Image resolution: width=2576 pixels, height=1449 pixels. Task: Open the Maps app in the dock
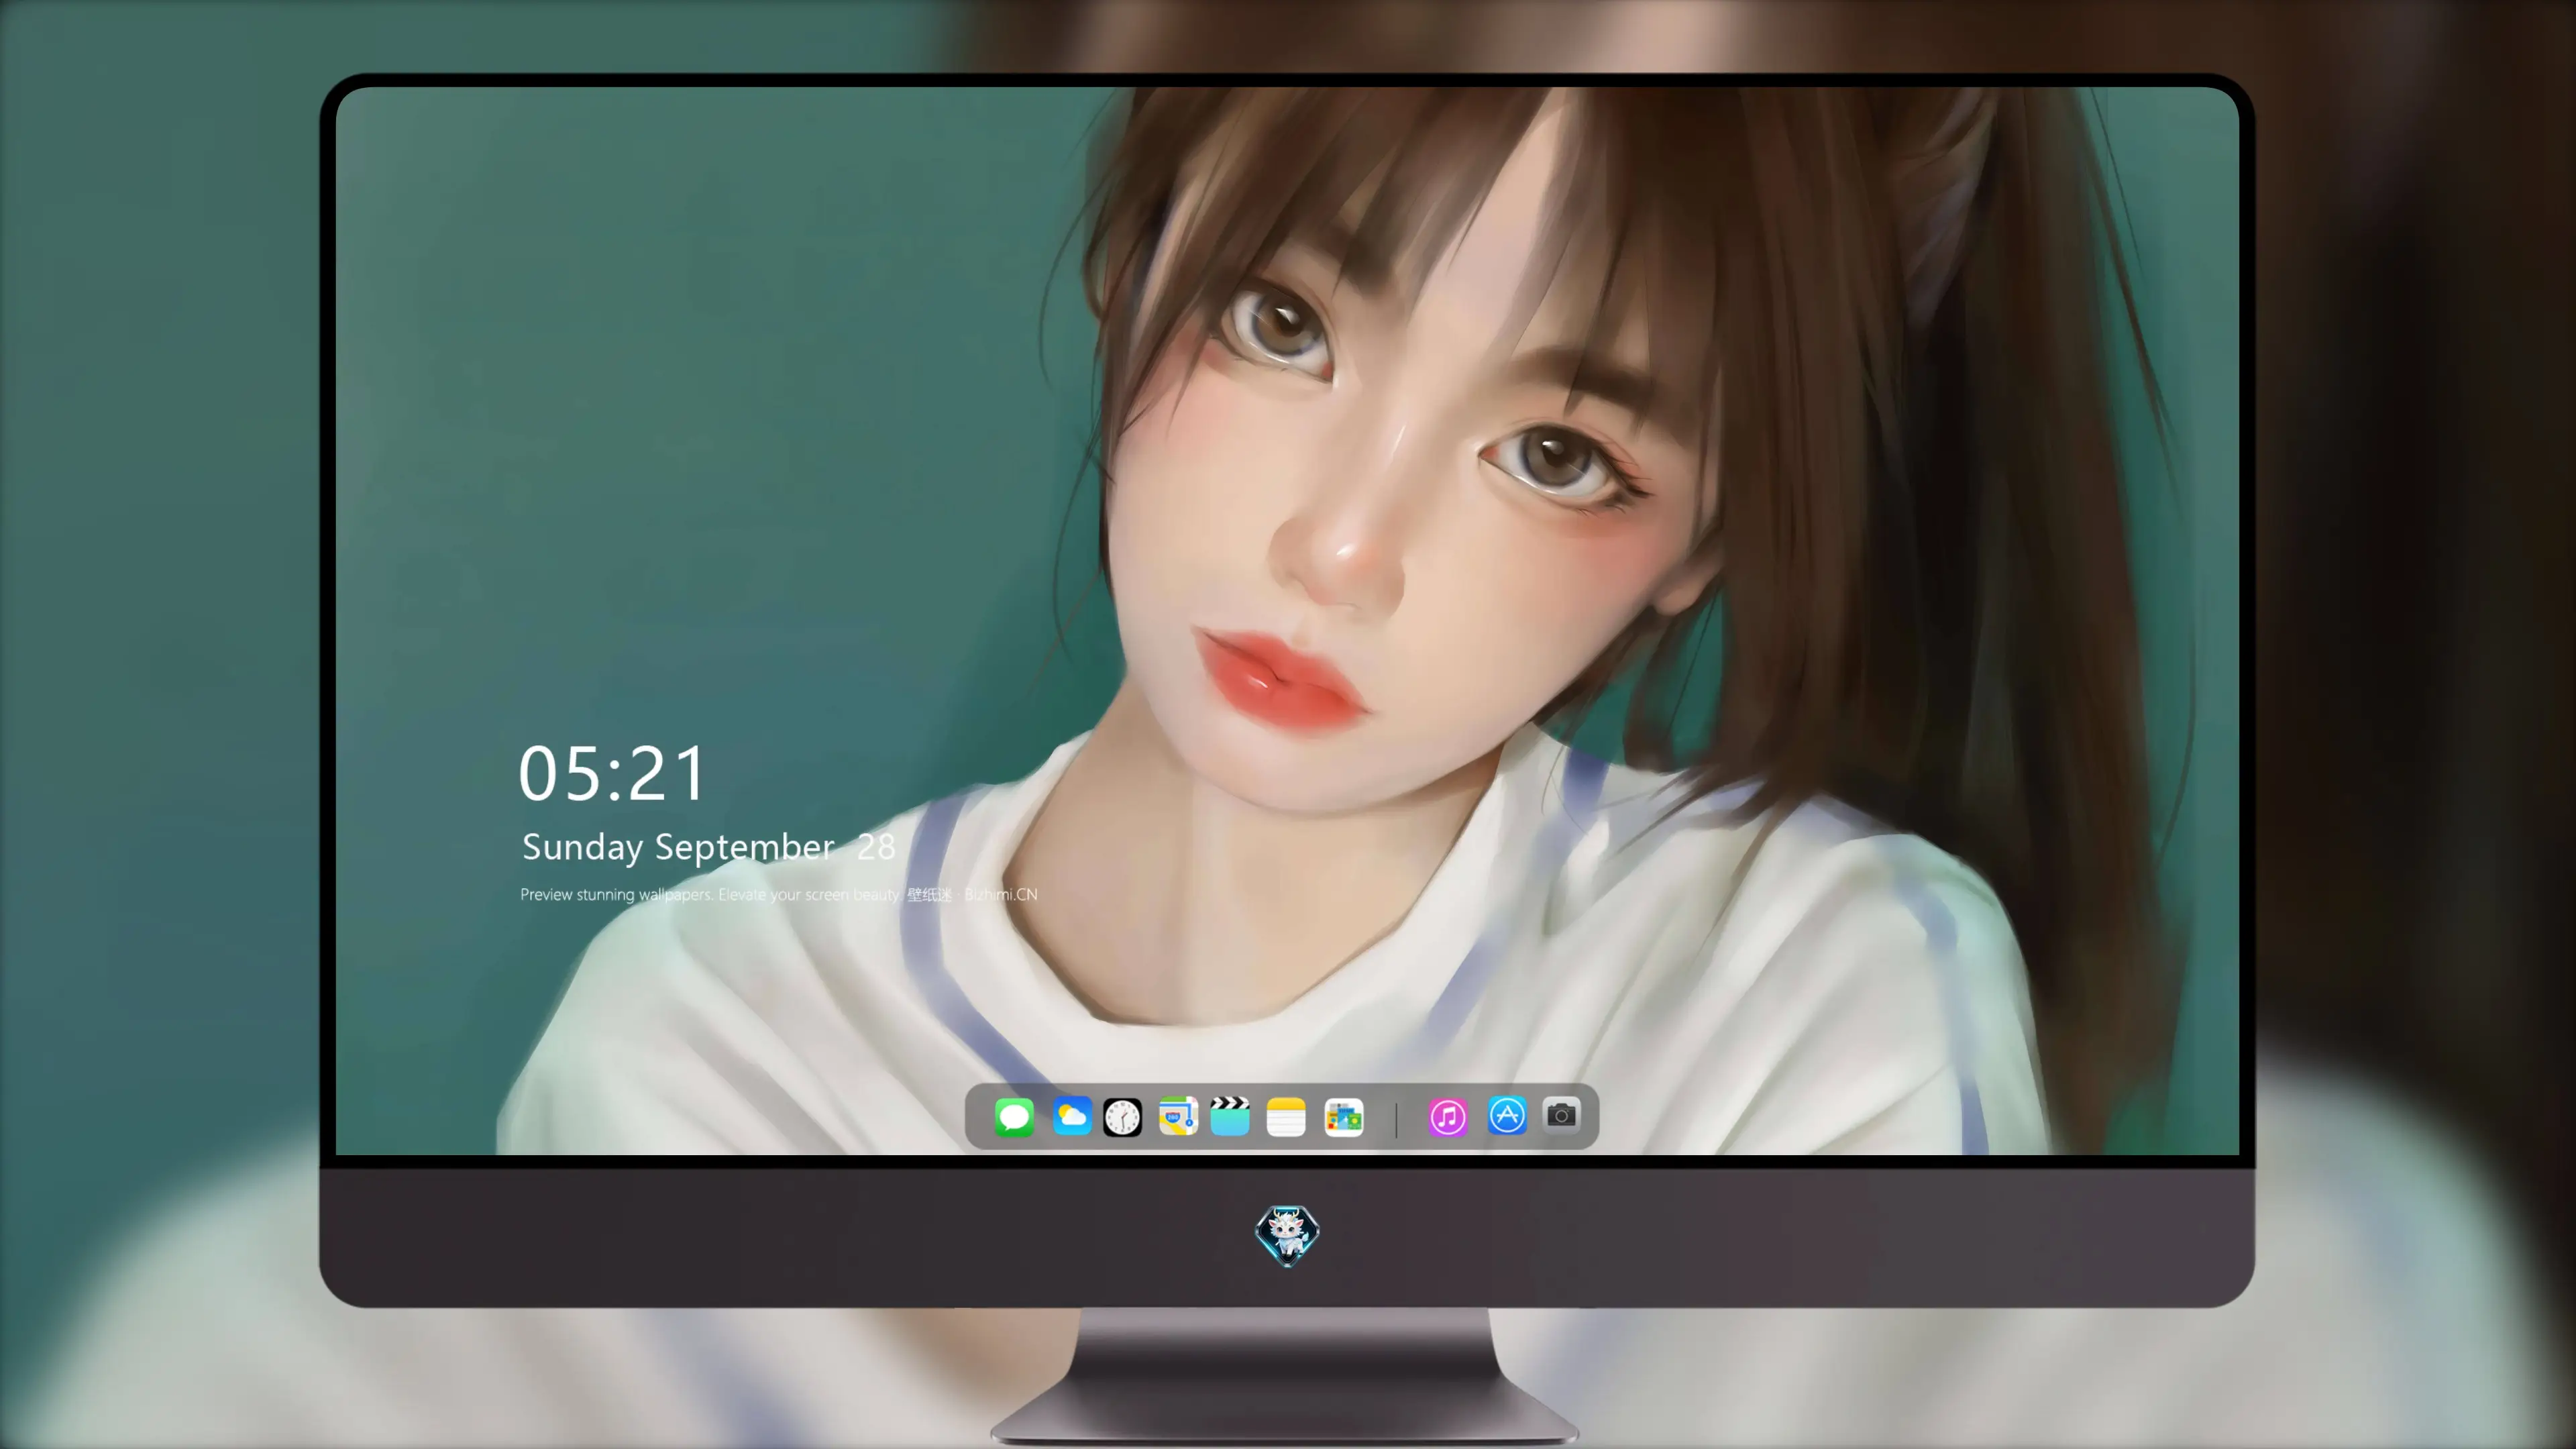[1178, 1116]
